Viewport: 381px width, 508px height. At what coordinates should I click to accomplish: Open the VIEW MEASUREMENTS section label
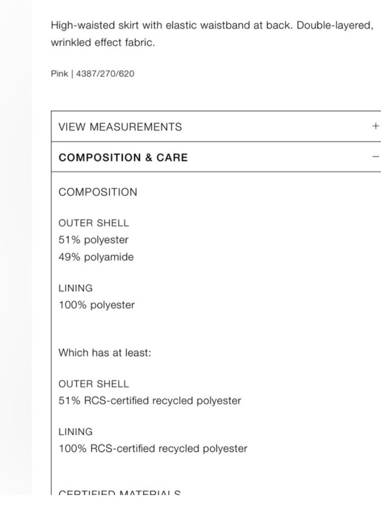pyautogui.click(x=120, y=127)
